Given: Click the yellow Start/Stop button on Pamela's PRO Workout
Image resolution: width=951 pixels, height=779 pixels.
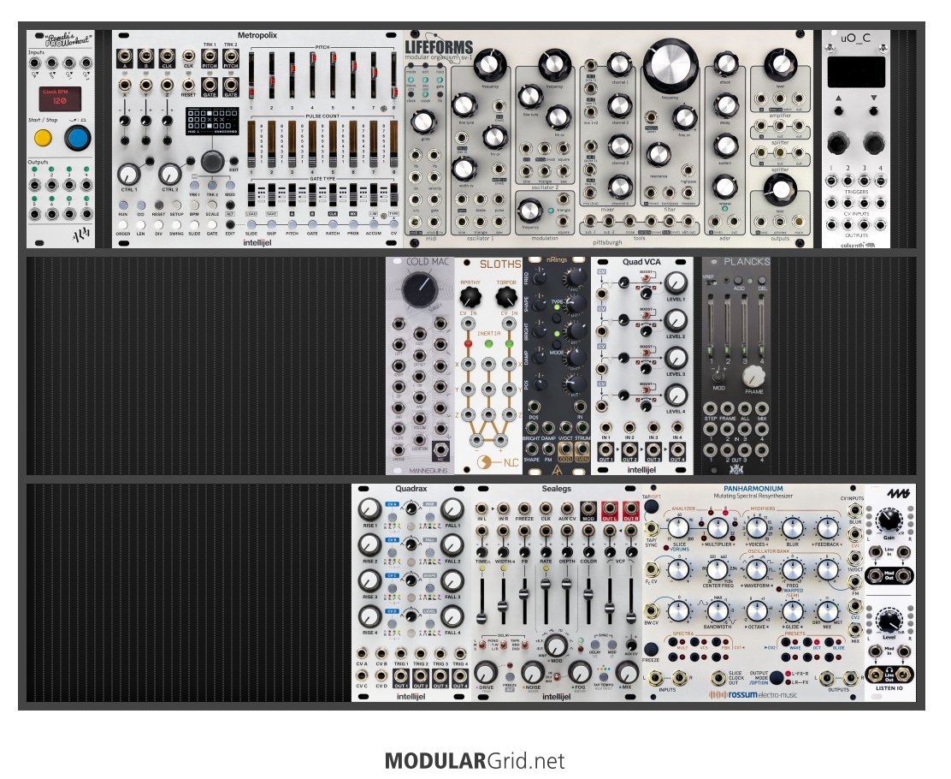Looking at the screenshot, I should [x=43, y=138].
